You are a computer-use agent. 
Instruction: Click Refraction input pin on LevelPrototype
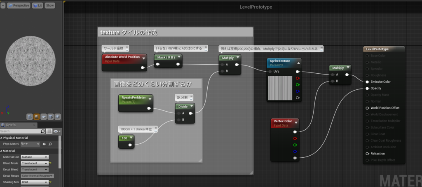[367, 154]
